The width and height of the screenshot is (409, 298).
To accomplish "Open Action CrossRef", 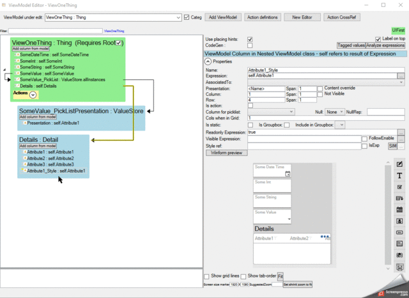I will (342, 17).
